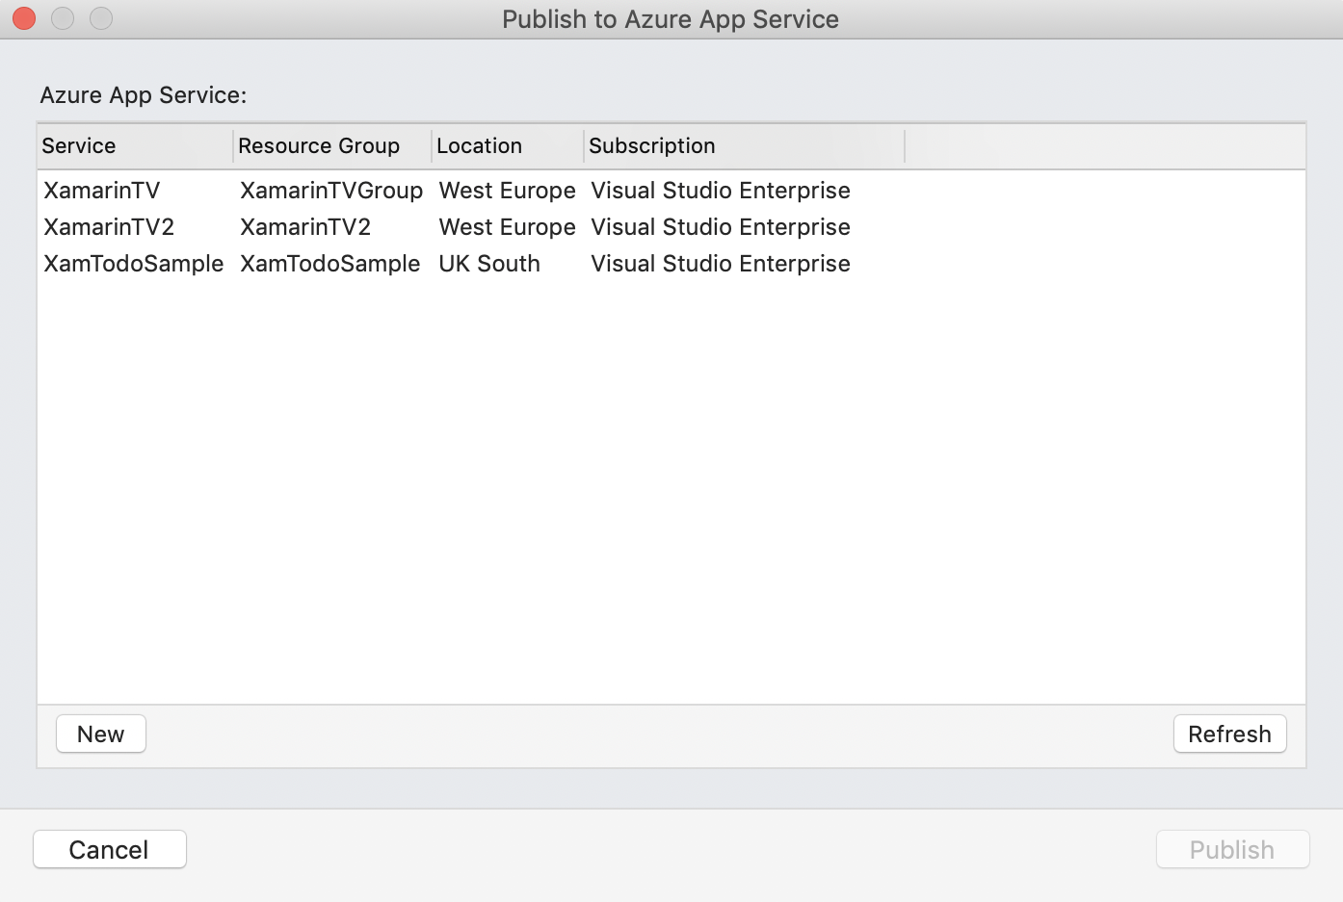The height and width of the screenshot is (902, 1343).
Task: Click XamarinTV2 in the Resource Group column
Action: (x=305, y=227)
